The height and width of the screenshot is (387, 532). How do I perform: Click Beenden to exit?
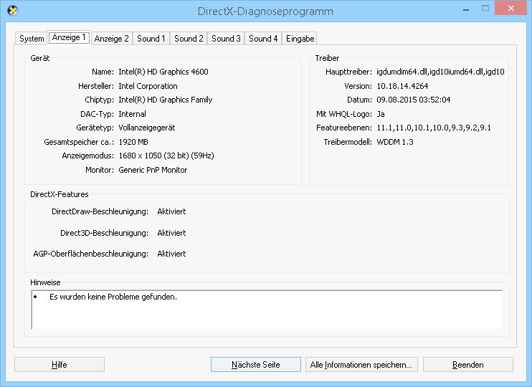tap(468, 365)
